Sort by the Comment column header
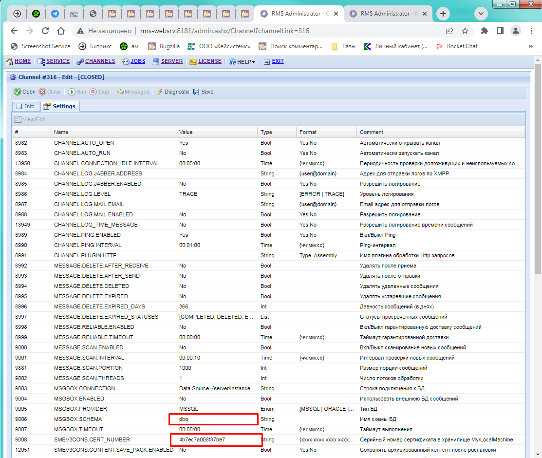 [x=440, y=132]
